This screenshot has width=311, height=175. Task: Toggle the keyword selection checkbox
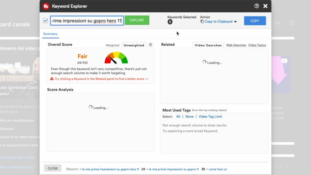tap(46, 21)
